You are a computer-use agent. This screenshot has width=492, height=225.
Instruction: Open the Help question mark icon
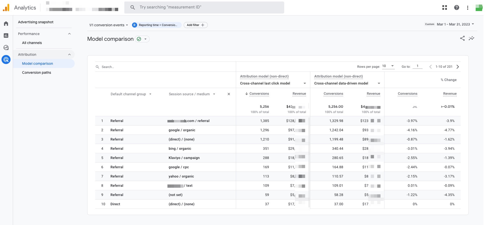click(x=457, y=7)
